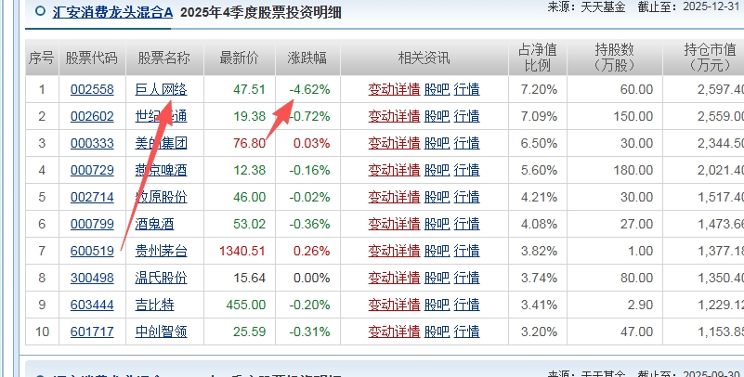744x377 pixels.
Task: Open stock code 002602 link
Action: point(92,116)
